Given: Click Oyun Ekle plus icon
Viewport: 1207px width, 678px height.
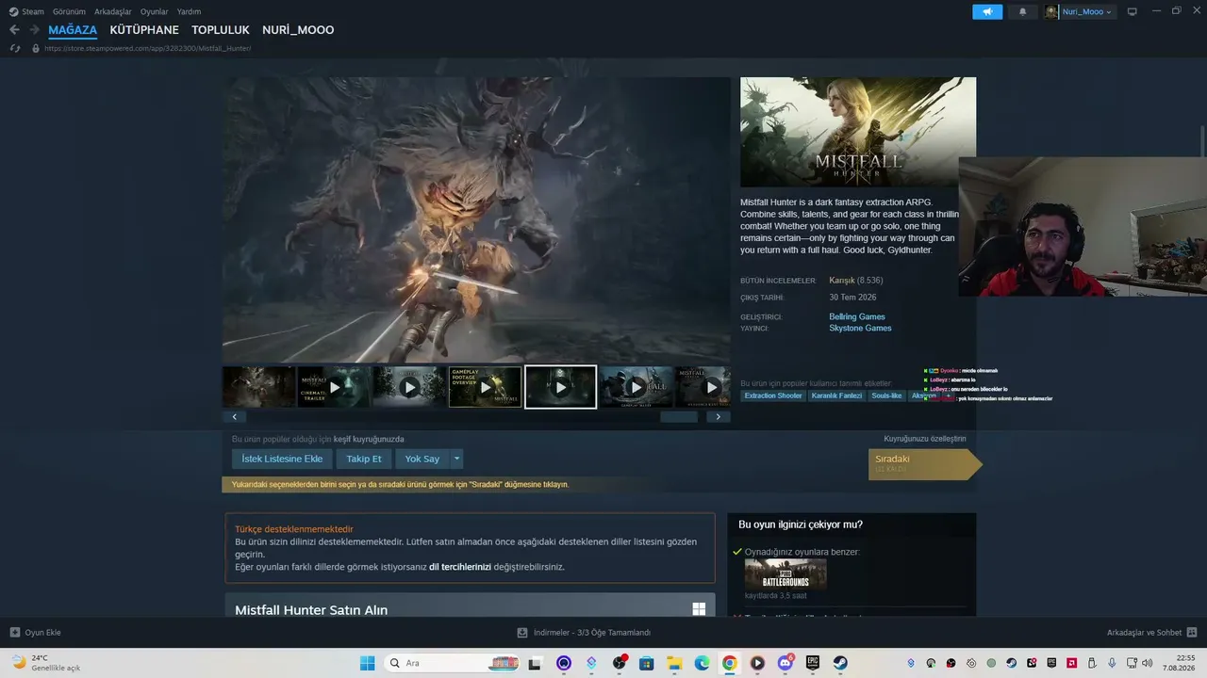Looking at the screenshot, I should tap(15, 633).
